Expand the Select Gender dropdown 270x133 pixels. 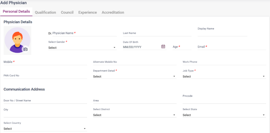[82, 48]
